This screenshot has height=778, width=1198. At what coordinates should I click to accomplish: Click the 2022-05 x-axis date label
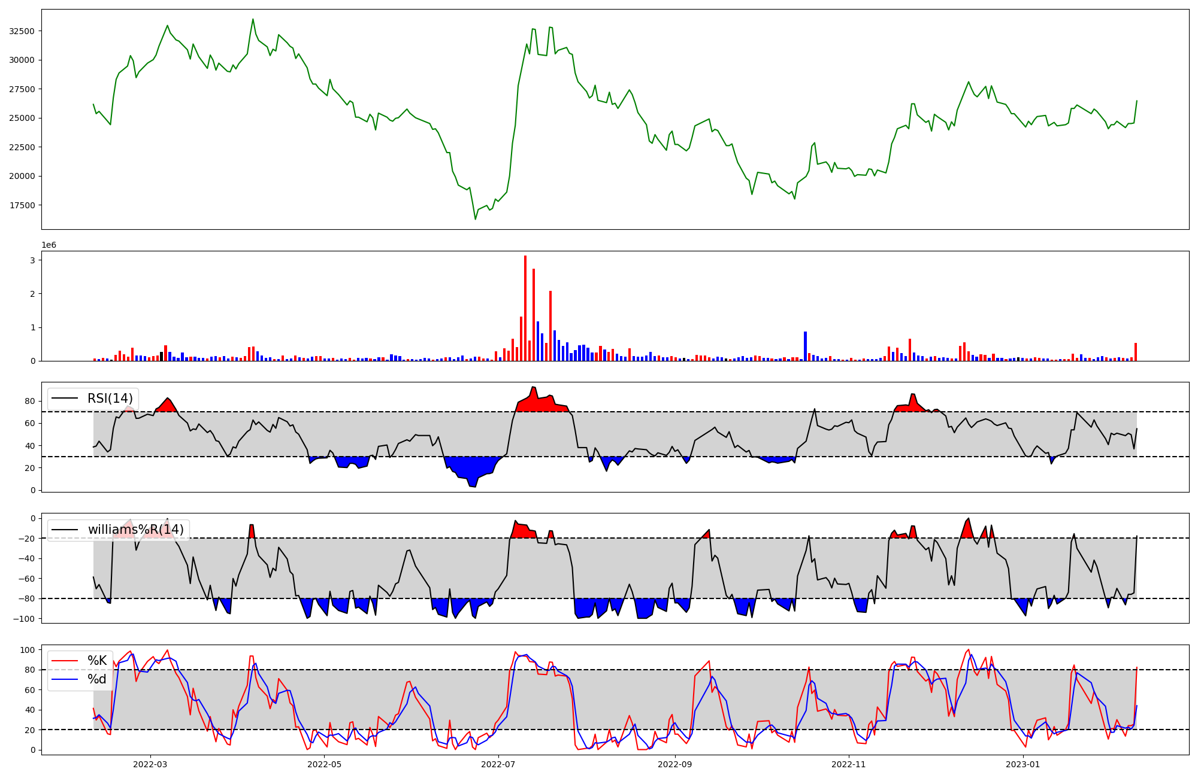[324, 764]
